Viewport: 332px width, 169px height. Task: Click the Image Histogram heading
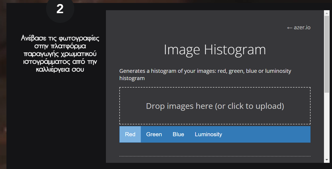pyautogui.click(x=215, y=50)
